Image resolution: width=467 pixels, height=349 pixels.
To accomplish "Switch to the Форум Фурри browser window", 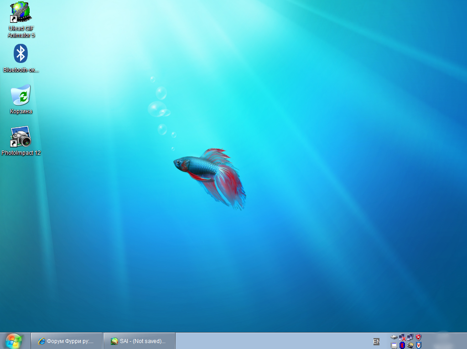I will [x=66, y=341].
